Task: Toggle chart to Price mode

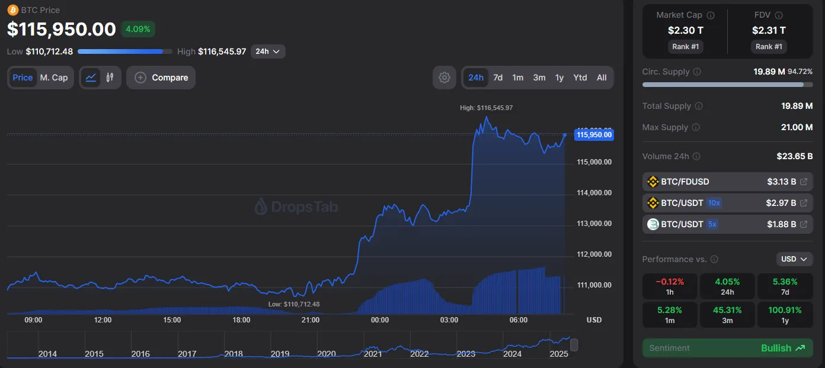Action: pos(23,78)
